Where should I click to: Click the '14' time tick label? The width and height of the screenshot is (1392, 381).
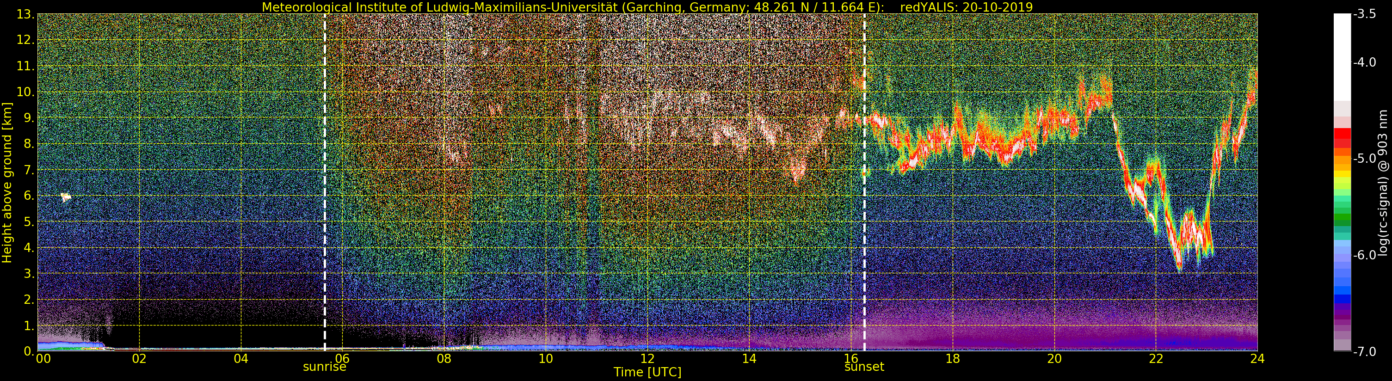749,358
